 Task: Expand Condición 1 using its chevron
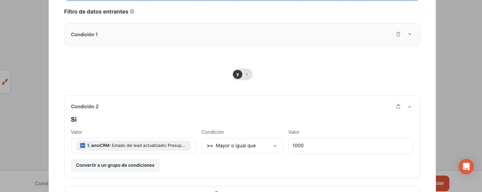pos(410,34)
